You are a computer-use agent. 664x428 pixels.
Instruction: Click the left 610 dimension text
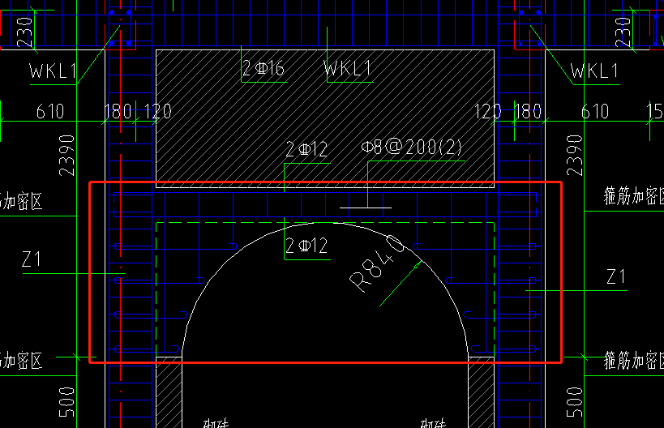pyautogui.click(x=50, y=111)
